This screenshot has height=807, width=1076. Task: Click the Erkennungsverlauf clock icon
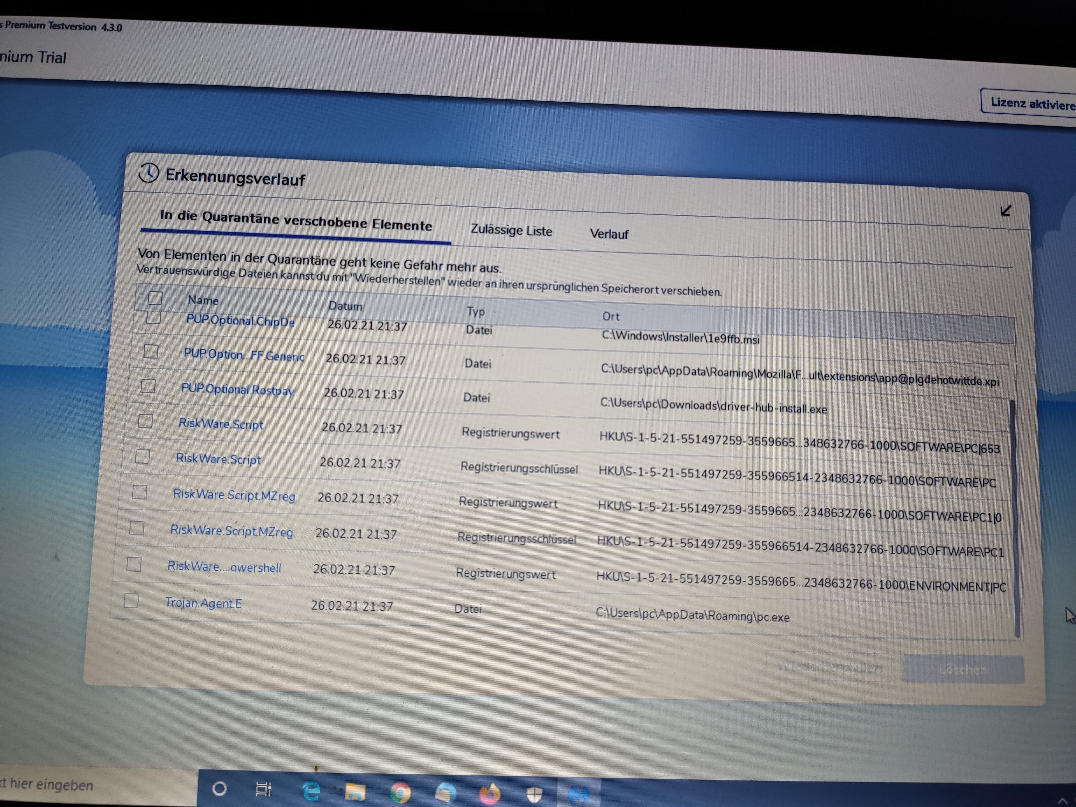click(x=148, y=173)
